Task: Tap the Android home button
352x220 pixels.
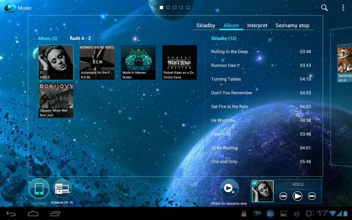Action: point(33,214)
